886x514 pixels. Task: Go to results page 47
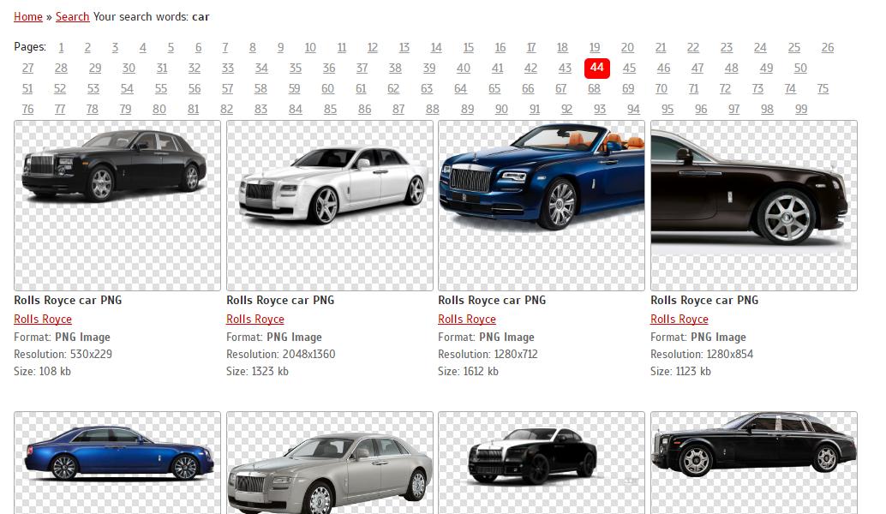697,68
